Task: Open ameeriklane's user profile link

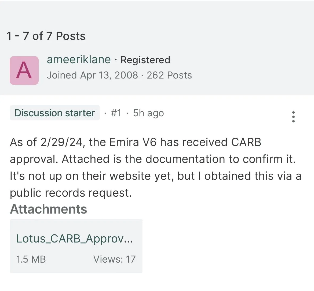Action: (79, 59)
